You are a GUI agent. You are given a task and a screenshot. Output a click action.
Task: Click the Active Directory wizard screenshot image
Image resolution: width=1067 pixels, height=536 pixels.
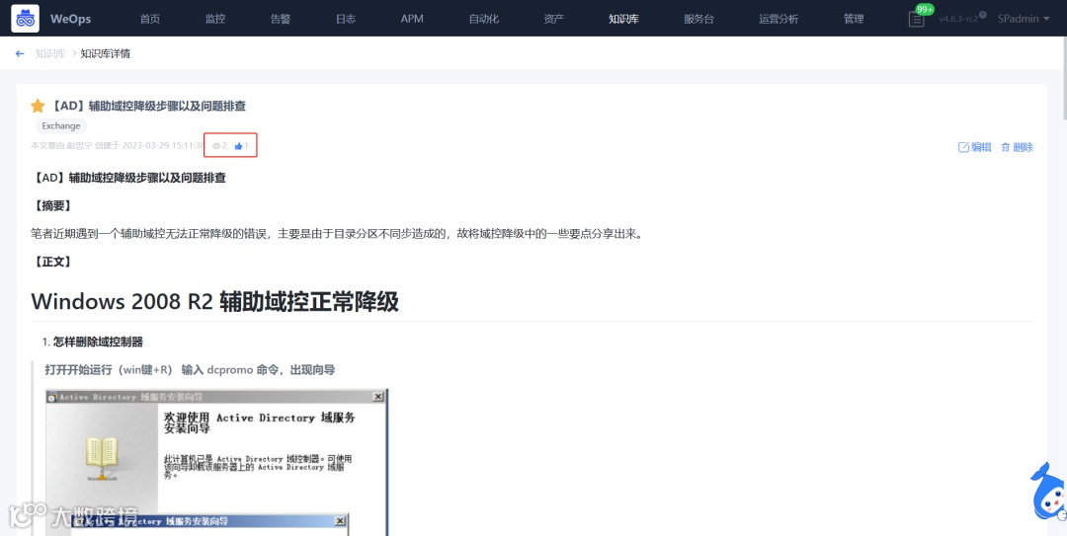[x=216, y=463]
